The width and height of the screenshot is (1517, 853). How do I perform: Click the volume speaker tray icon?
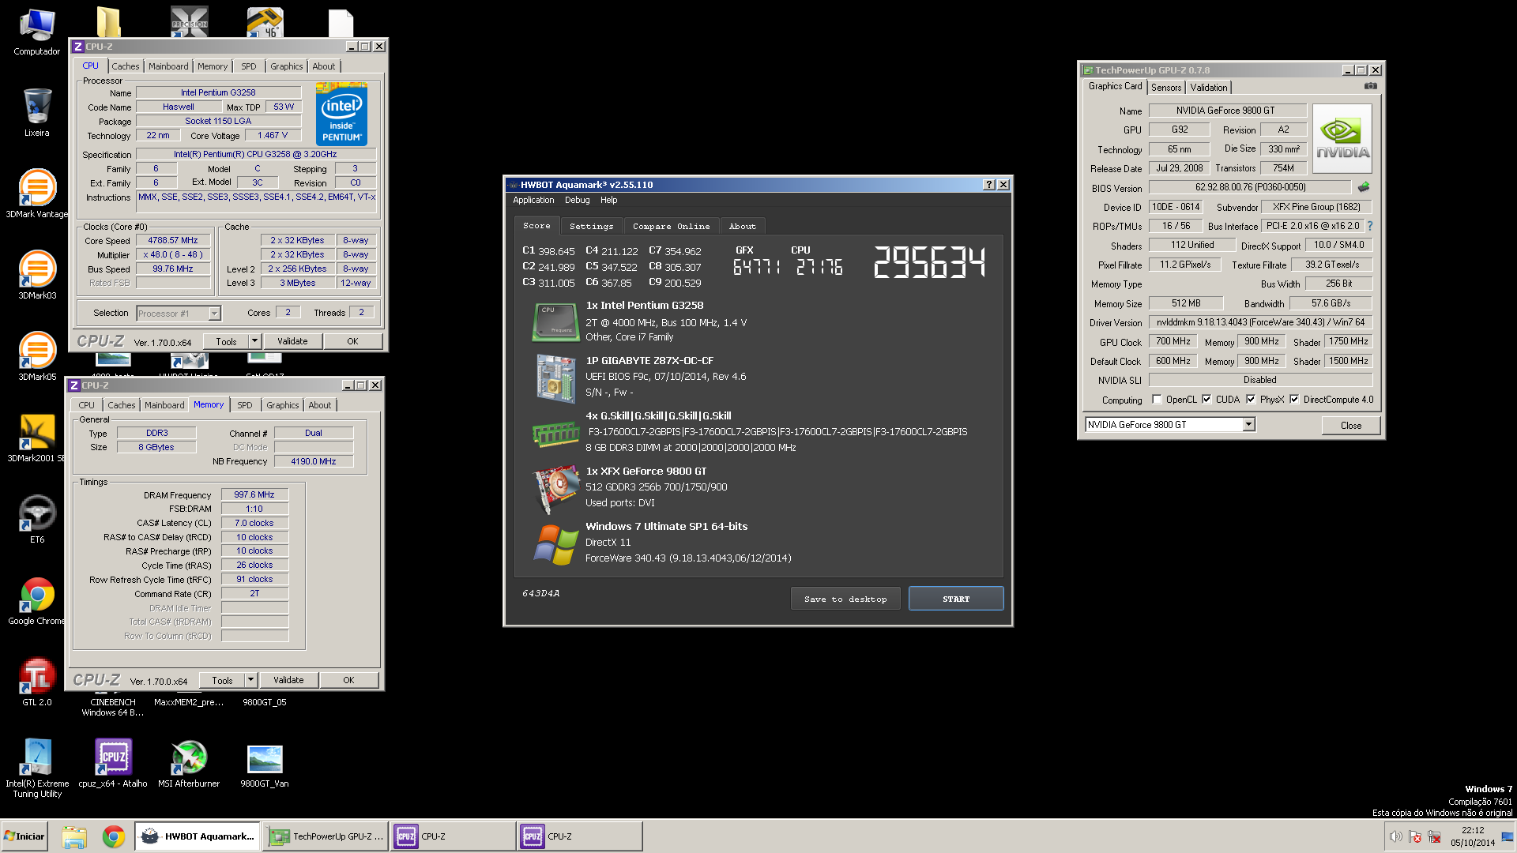coord(1395,836)
